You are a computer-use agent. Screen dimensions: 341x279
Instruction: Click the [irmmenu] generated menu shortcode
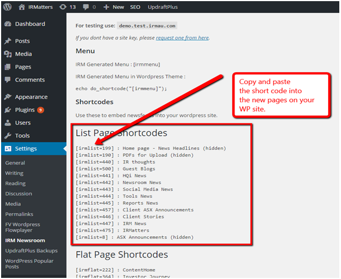(x=147, y=65)
